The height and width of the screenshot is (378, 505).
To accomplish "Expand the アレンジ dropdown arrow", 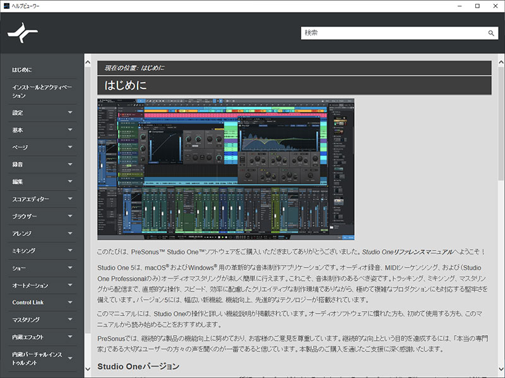I will coord(70,233).
